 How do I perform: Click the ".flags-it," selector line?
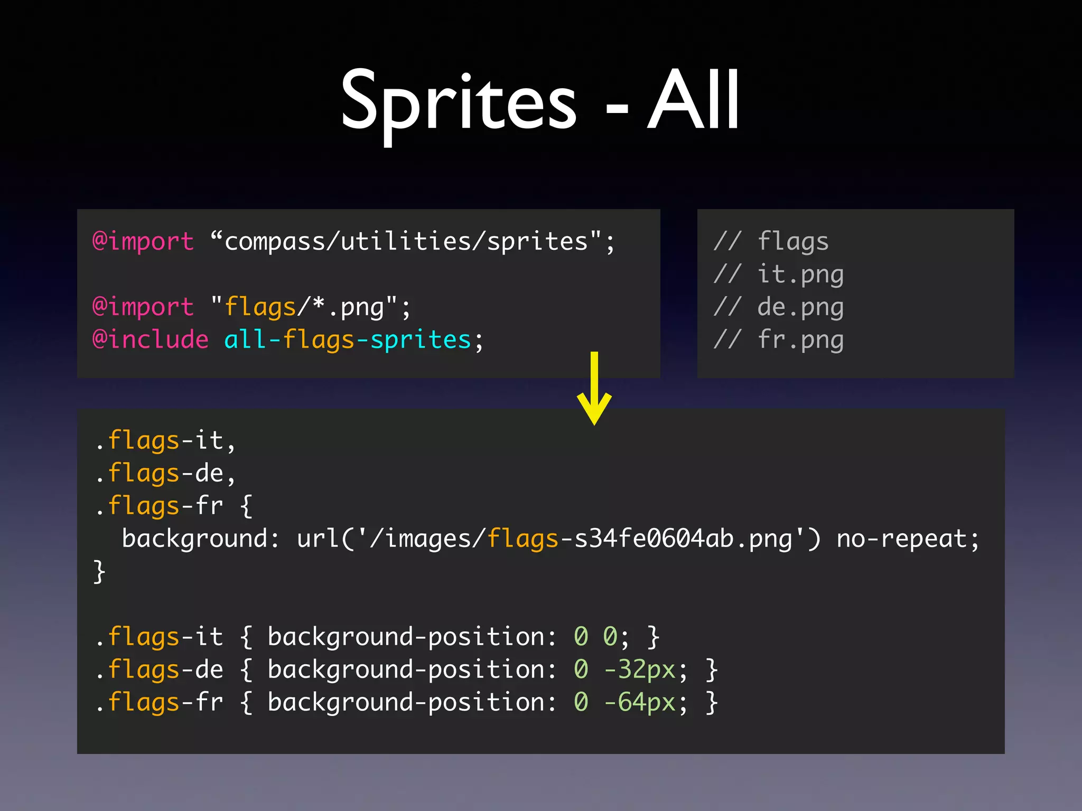click(x=165, y=441)
